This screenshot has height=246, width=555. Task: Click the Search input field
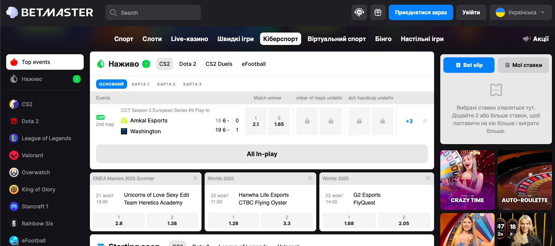tap(153, 12)
